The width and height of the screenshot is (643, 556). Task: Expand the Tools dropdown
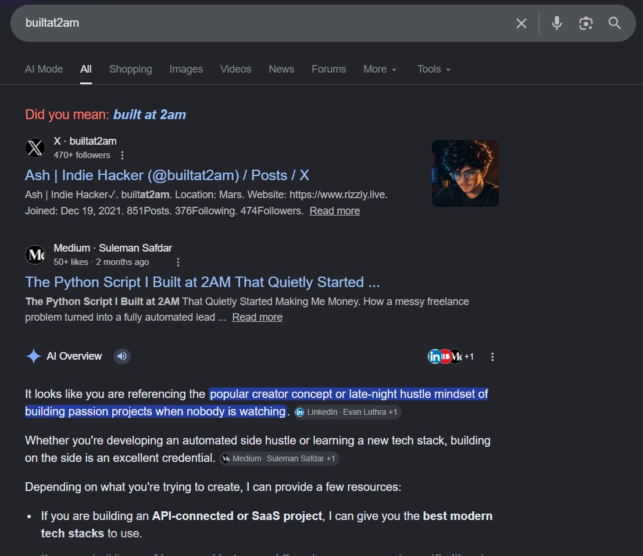[434, 69]
